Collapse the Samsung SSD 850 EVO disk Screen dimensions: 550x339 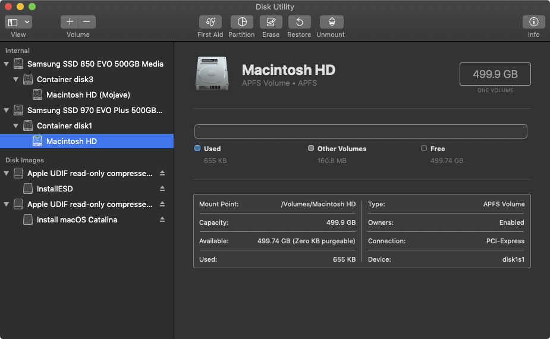(7, 64)
